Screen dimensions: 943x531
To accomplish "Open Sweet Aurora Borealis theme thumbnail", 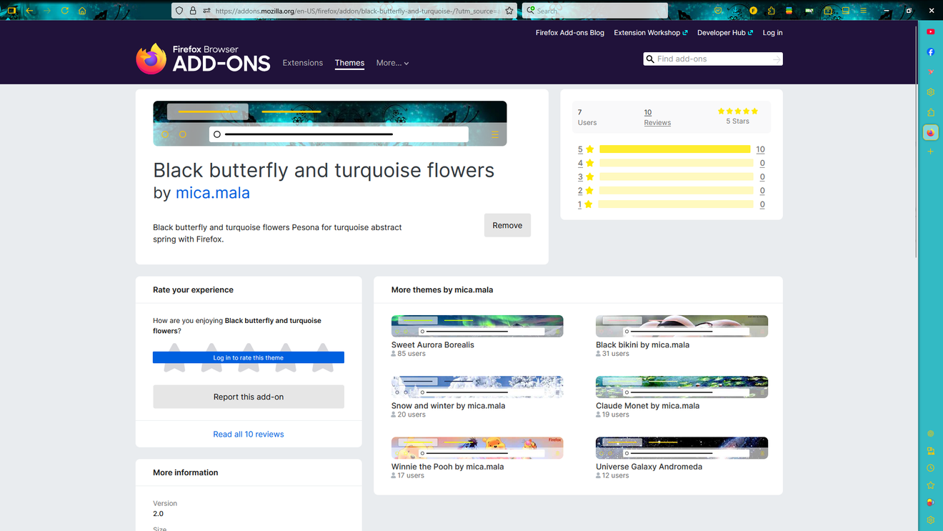I will 477,326.
